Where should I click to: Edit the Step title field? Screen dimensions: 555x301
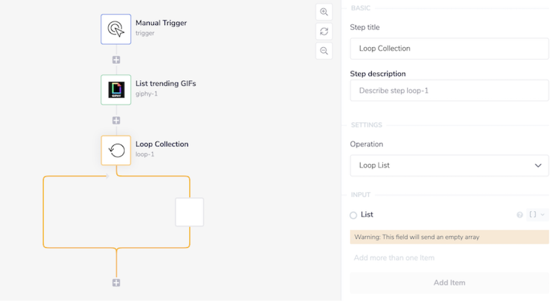click(x=449, y=48)
